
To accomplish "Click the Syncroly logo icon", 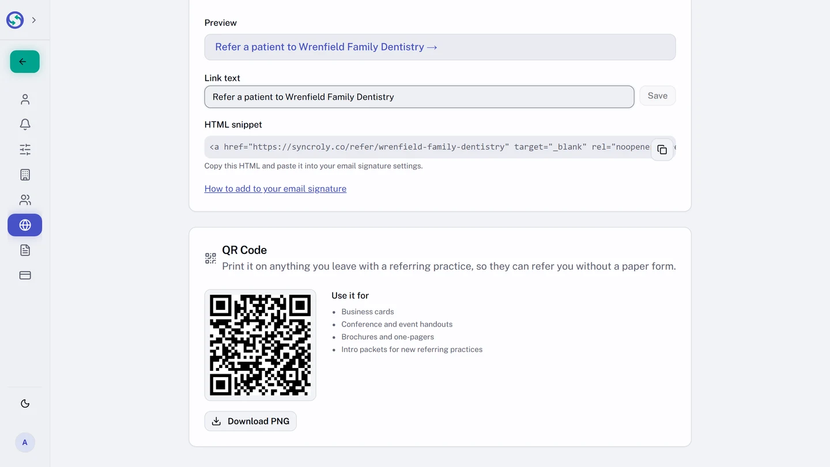I will [x=15, y=20].
